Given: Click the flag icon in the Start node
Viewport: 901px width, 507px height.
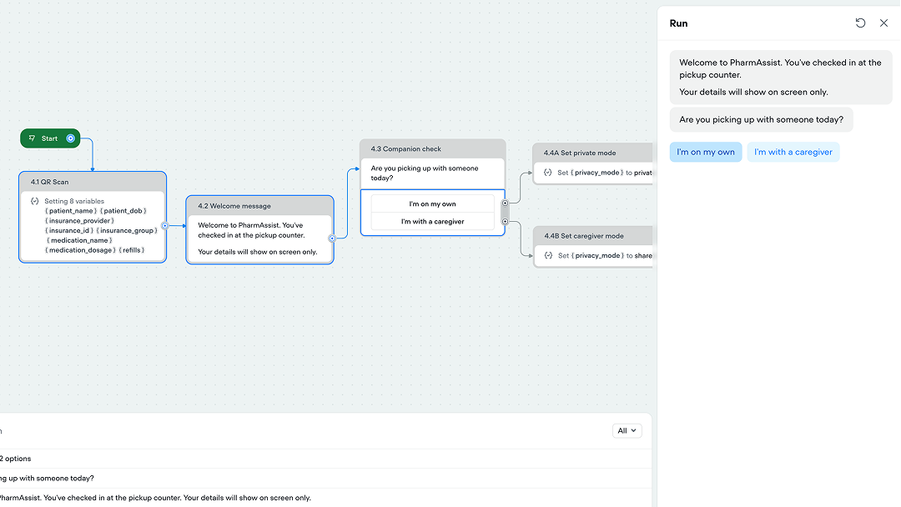Looking at the screenshot, I should (33, 138).
